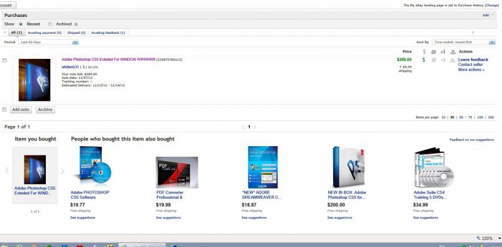
Task: Open the Adobe Photoshop CS5 Exteded listing title
Action: [108, 60]
